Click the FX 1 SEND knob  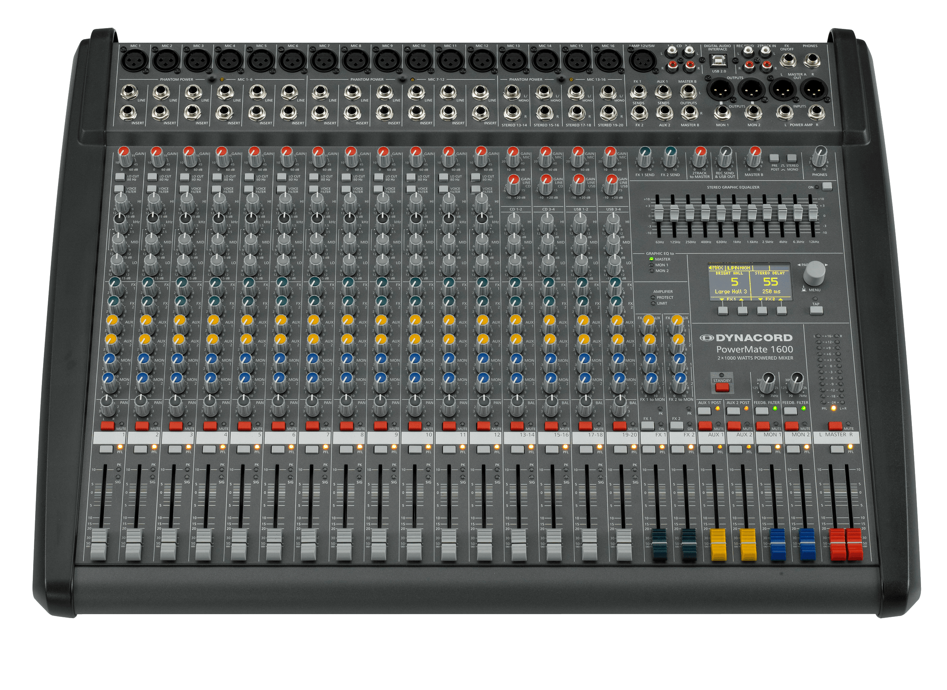(x=645, y=156)
